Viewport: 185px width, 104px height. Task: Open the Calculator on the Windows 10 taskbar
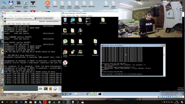35,102
